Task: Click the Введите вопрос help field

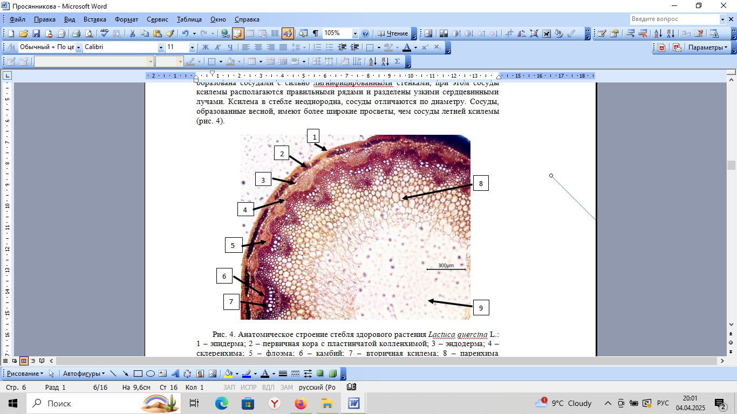Action: click(x=674, y=19)
